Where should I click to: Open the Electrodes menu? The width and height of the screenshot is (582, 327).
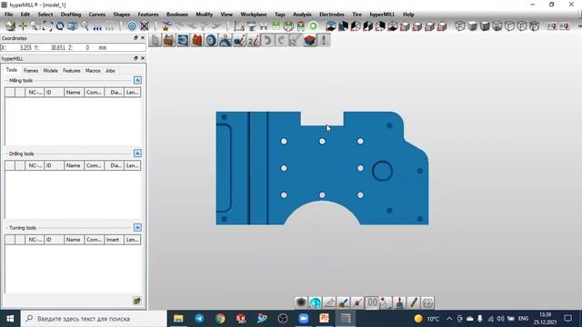[x=331, y=15]
